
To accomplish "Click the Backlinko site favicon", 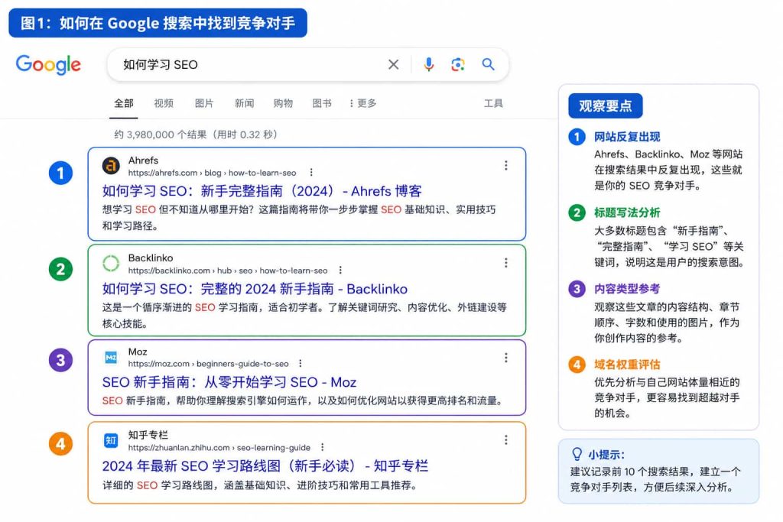I will tap(111, 263).
